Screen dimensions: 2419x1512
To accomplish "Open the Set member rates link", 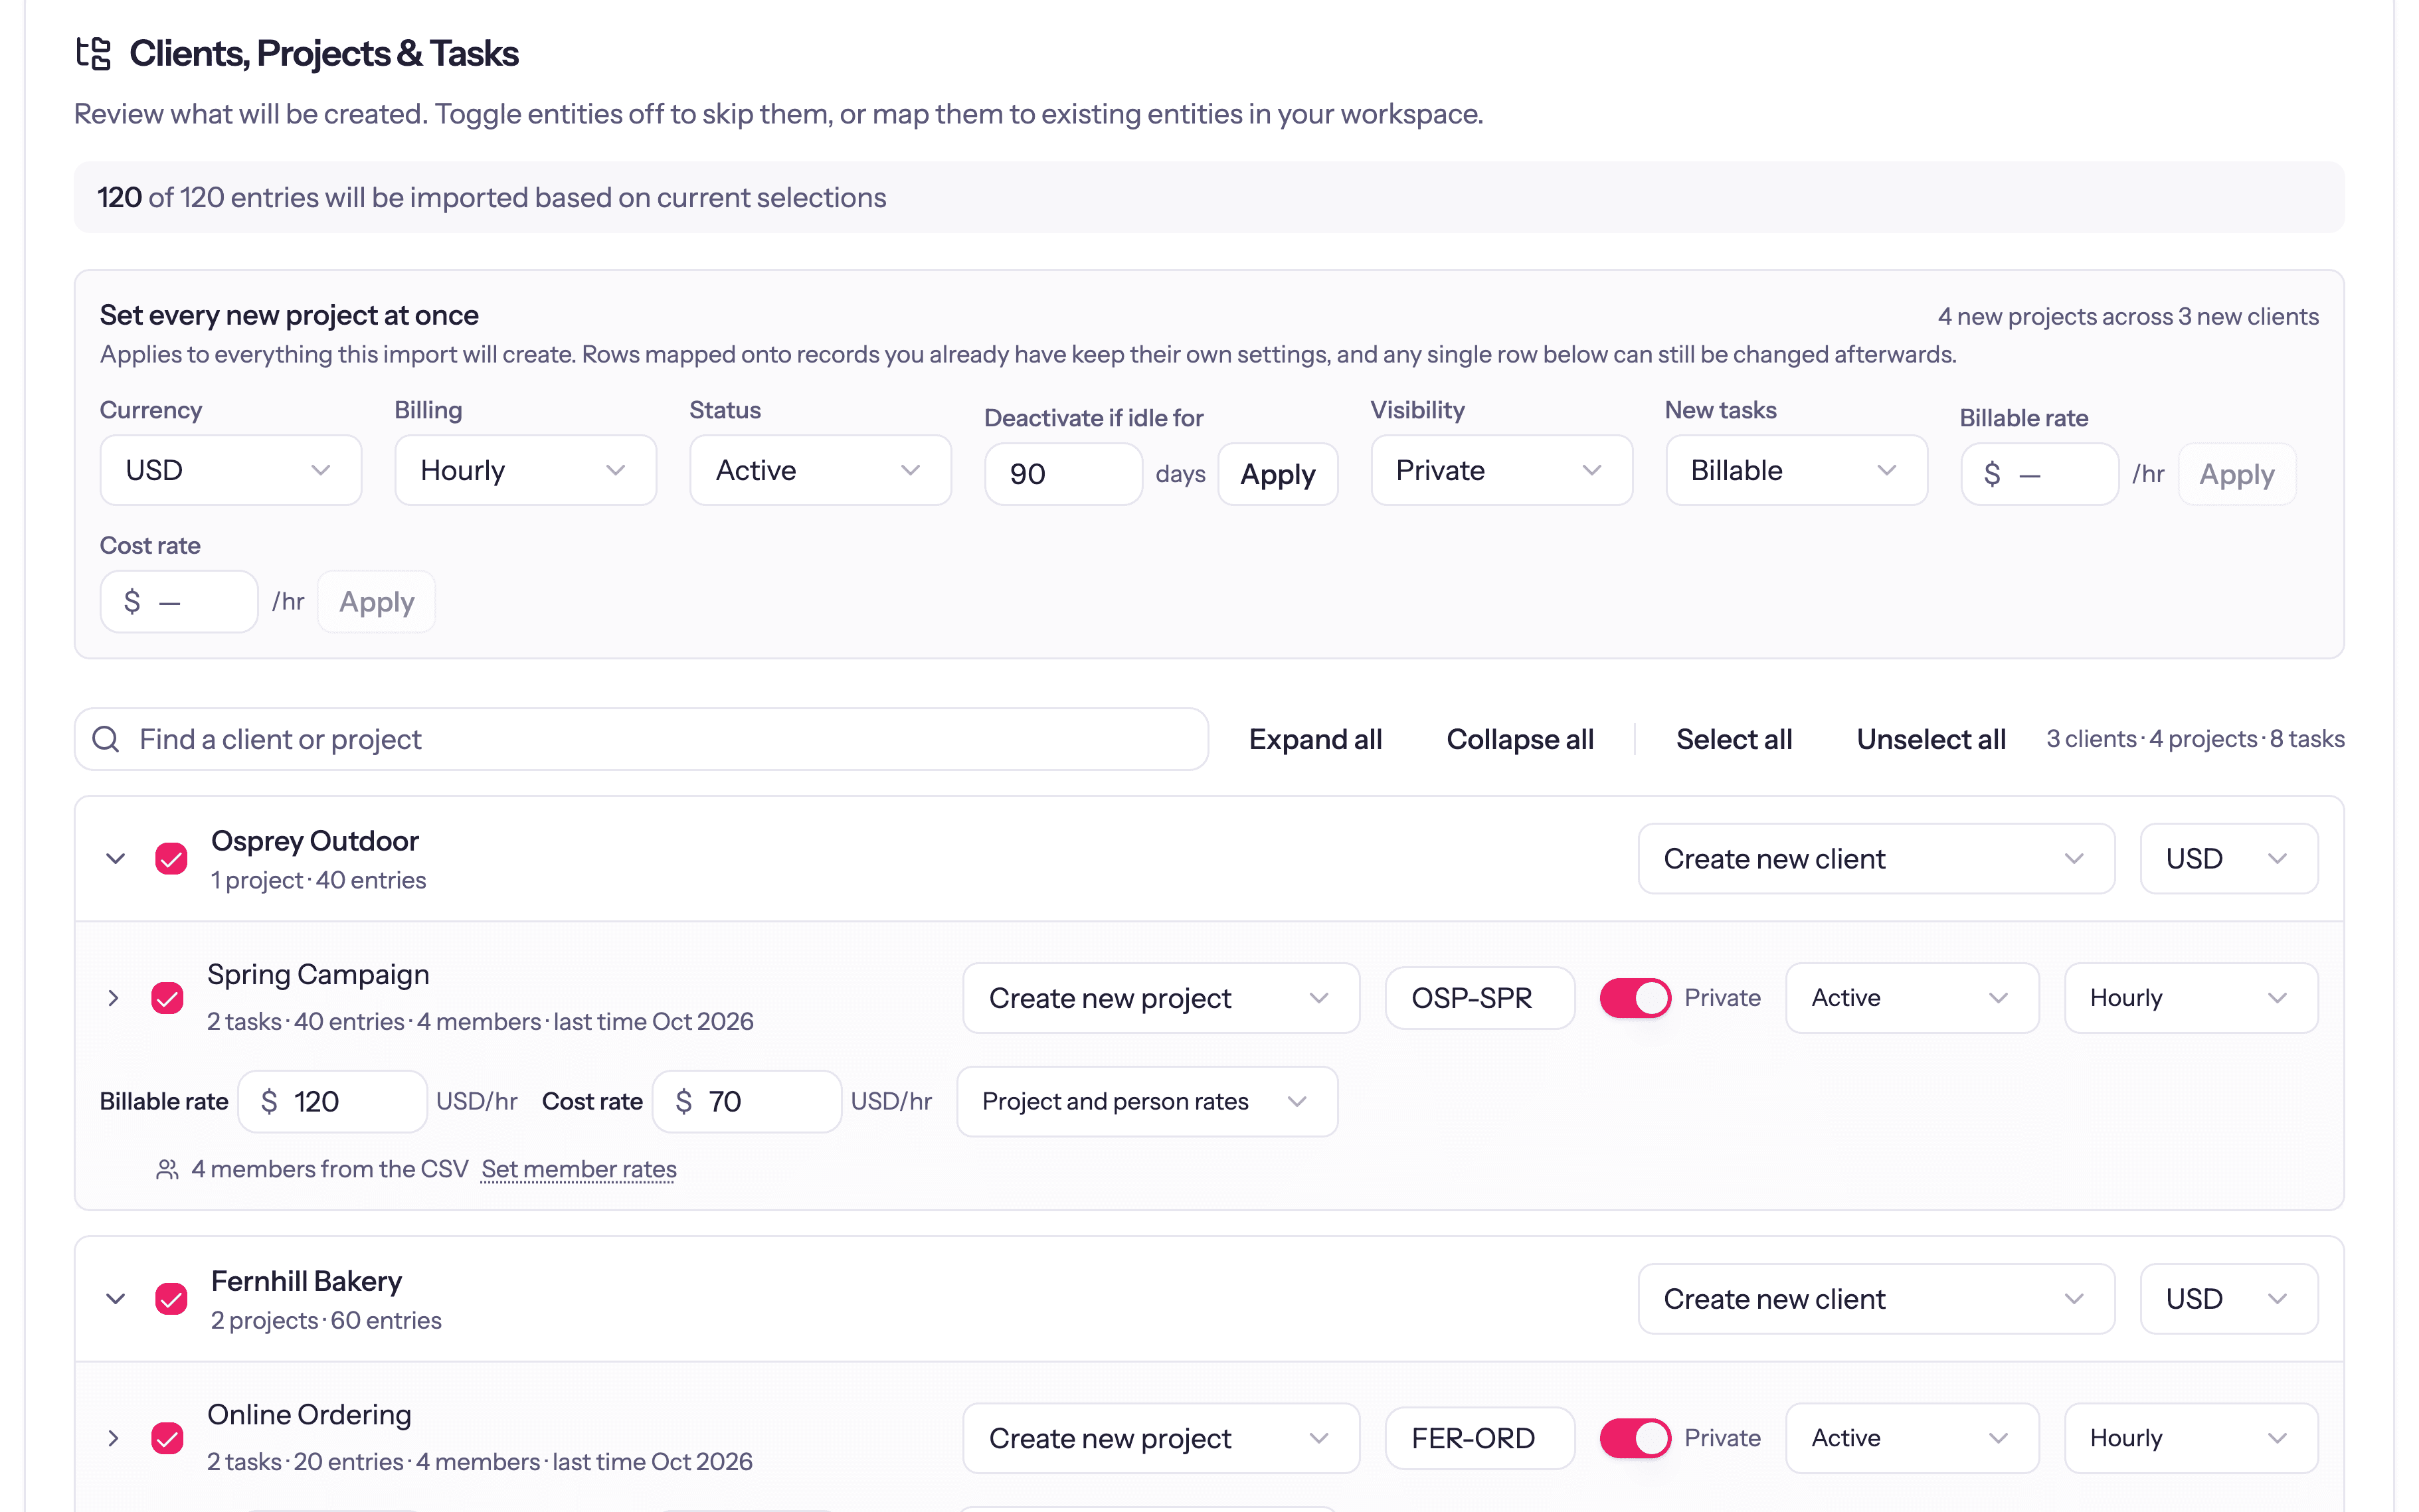I will click(579, 1169).
